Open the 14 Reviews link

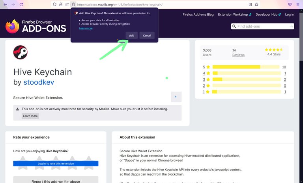(x=238, y=53)
